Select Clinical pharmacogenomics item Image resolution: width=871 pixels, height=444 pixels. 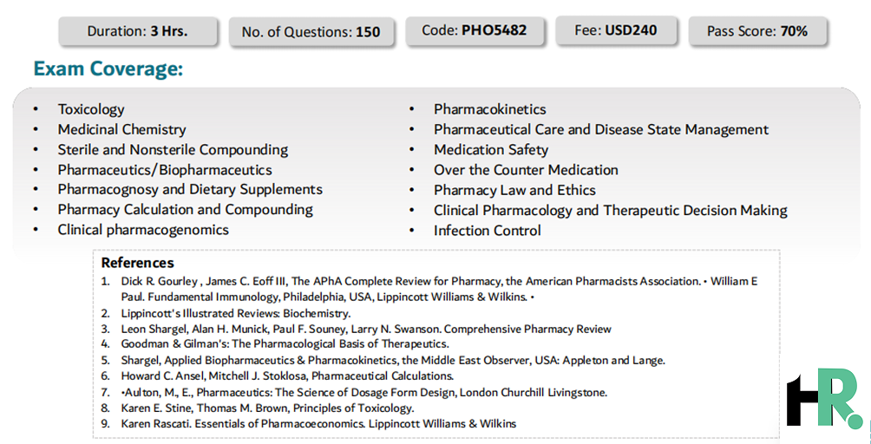click(143, 230)
